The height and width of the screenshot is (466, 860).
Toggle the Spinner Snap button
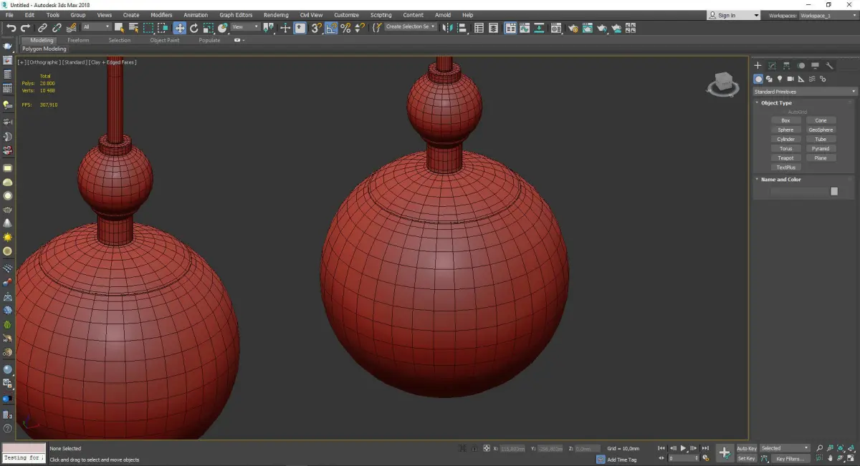point(359,28)
